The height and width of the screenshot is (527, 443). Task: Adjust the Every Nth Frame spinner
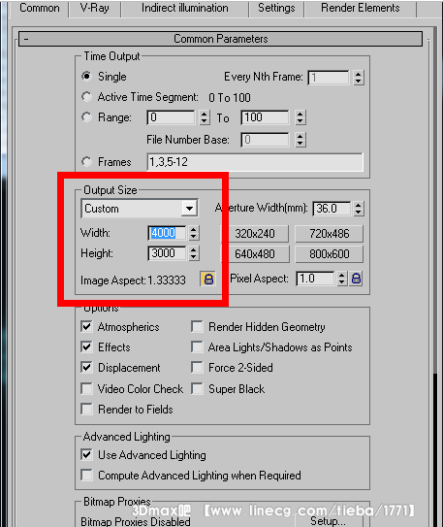pyautogui.click(x=358, y=78)
